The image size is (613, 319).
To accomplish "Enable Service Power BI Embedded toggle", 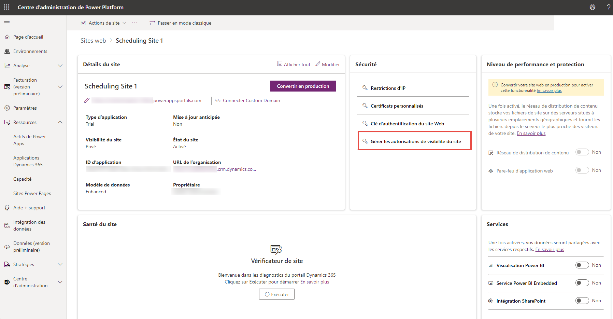I will pyautogui.click(x=582, y=283).
